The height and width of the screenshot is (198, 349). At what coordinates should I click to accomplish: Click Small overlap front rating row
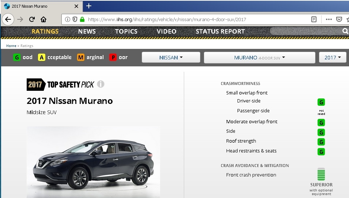pyautogui.click(x=247, y=93)
